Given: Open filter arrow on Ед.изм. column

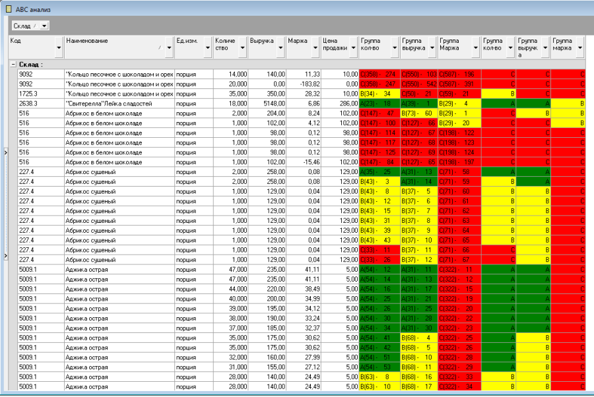Looking at the screenshot, I should [207, 48].
